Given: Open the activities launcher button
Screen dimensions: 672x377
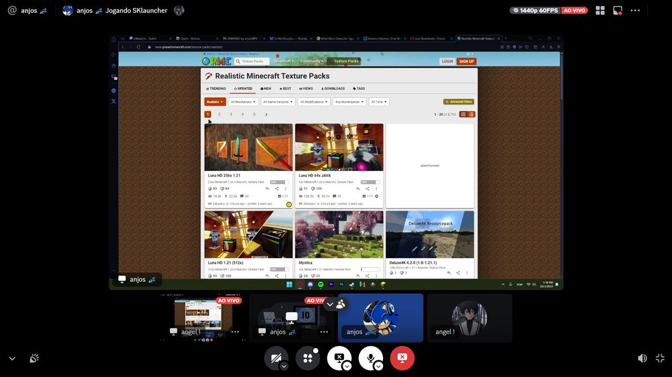Looking at the screenshot, I should (308, 358).
